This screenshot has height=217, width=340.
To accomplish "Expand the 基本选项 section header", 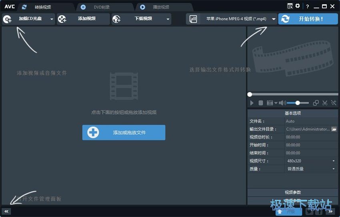I will coord(293,113).
